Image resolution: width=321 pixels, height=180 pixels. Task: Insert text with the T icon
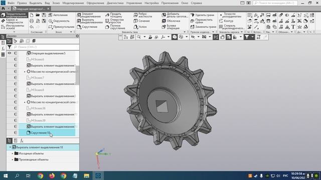[x=293, y=26]
